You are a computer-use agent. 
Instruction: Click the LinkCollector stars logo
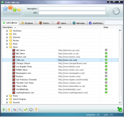tap(12, 10)
